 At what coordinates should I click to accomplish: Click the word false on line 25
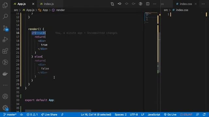(45, 69)
